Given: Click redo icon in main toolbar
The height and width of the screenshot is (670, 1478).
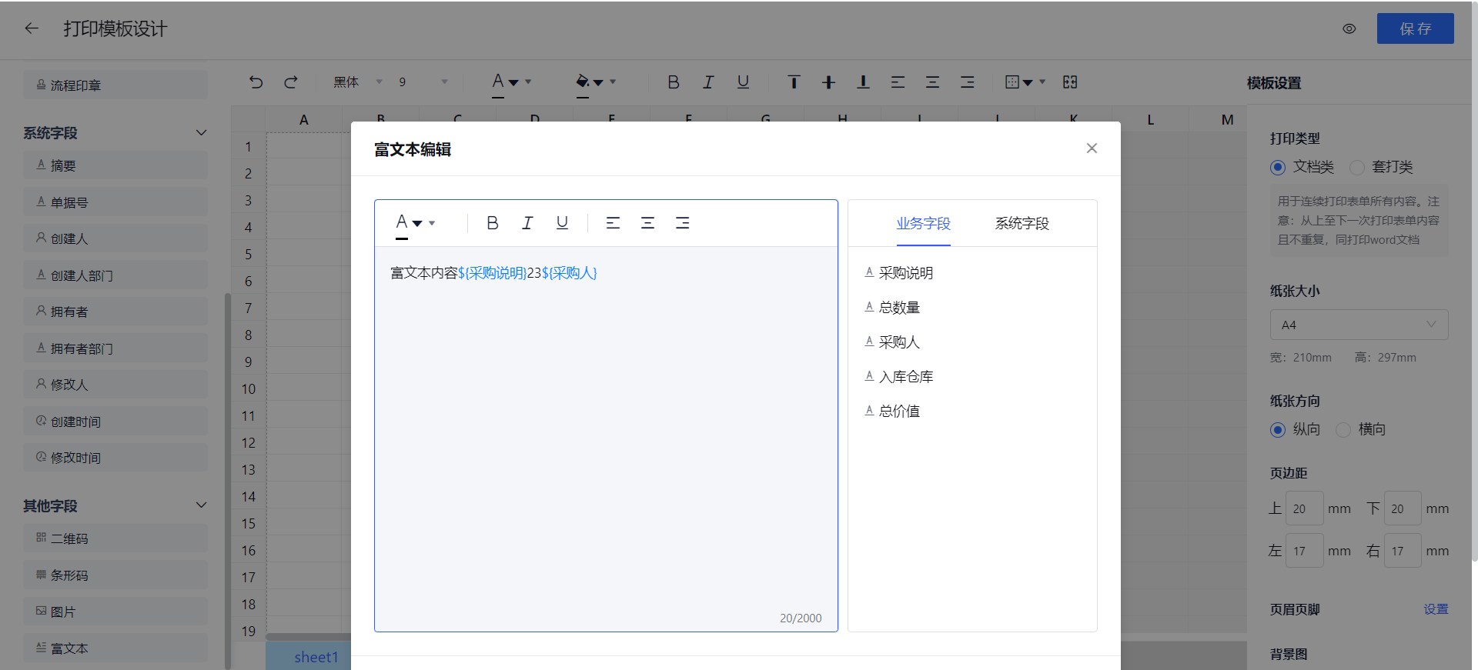Looking at the screenshot, I should (x=291, y=82).
